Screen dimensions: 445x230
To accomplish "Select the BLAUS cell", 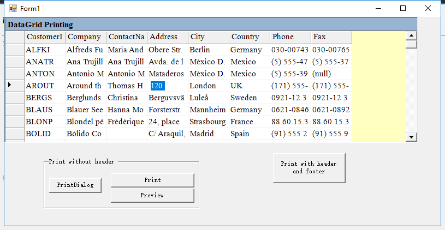I will pyautogui.click(x=45, y=110).
